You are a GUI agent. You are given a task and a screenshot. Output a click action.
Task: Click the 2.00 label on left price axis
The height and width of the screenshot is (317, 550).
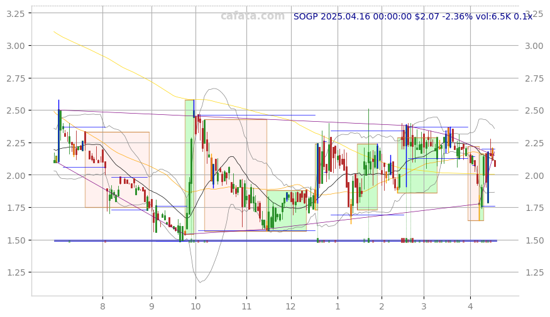pos(16,176)
